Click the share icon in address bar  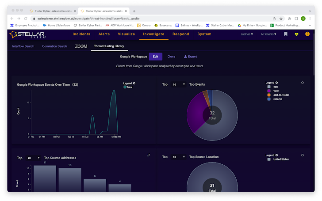(274, 19)
